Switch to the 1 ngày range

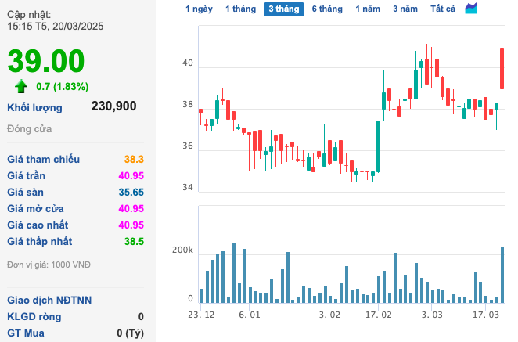(x=199, y=9)
